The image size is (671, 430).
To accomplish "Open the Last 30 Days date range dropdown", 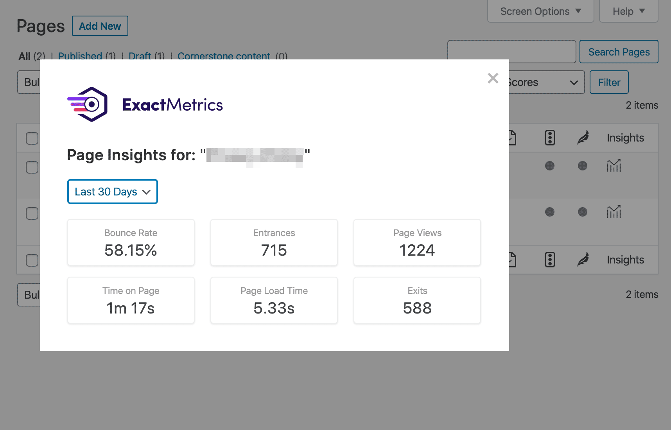I will 113,192.
